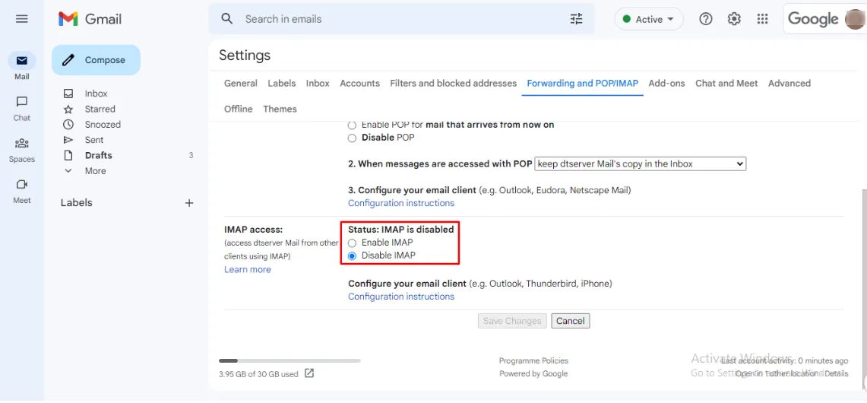This screenshot has width=867, height=403.
Task: Select the Disable POP option
Action: [352, 138]
